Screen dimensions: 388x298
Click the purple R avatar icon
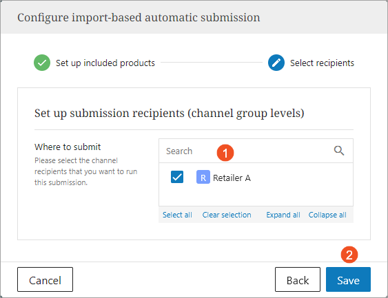coord(203,177)
